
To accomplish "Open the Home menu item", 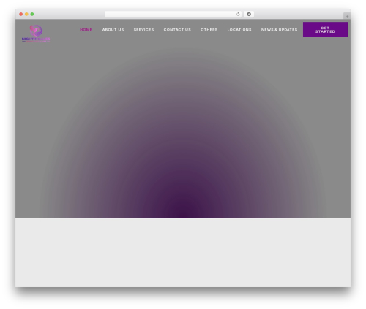I will pyautogui.click(x=86, y=30).
